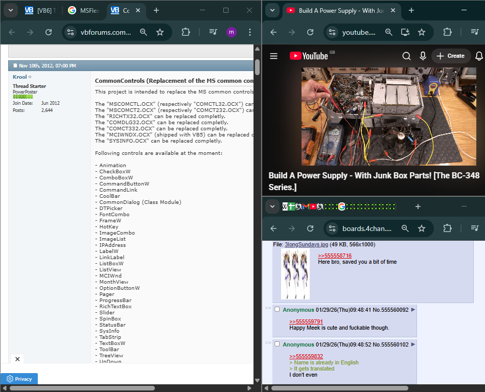Click the boards.4chan address bar

367,228
